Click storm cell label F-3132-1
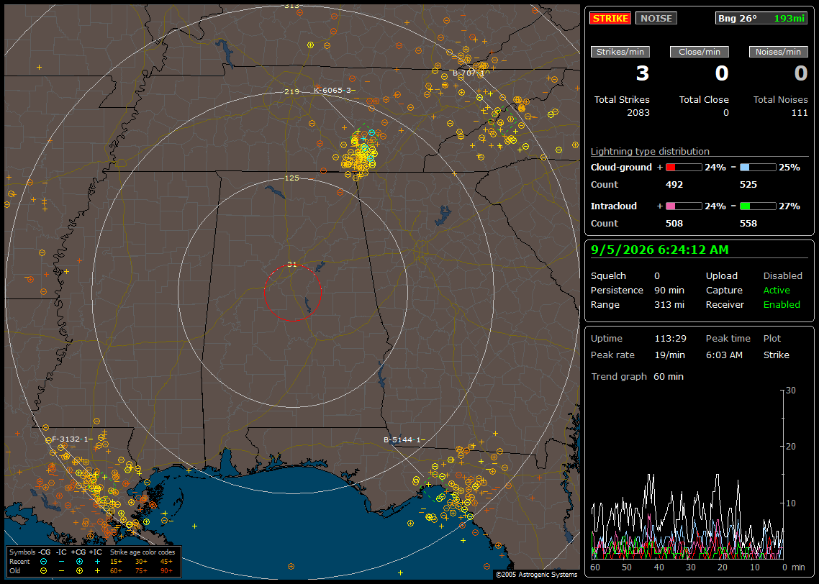The height and width of the screenshot is (584, 819). [70, 439]
